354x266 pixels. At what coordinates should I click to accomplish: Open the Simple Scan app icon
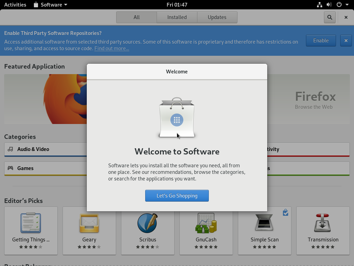tap(264, 223)
